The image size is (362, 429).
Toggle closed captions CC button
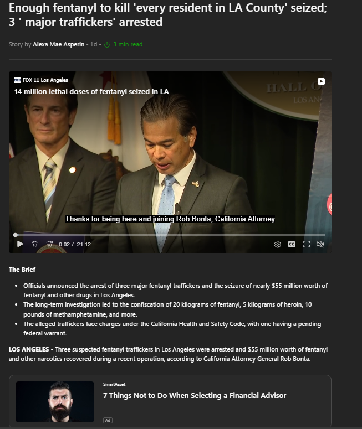tap(292, 244)
